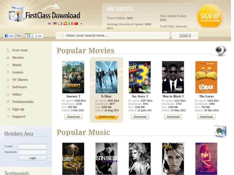Click the Journey 2 title link
The height and width of the screenshot is (175, 234).
coord(73,97)
